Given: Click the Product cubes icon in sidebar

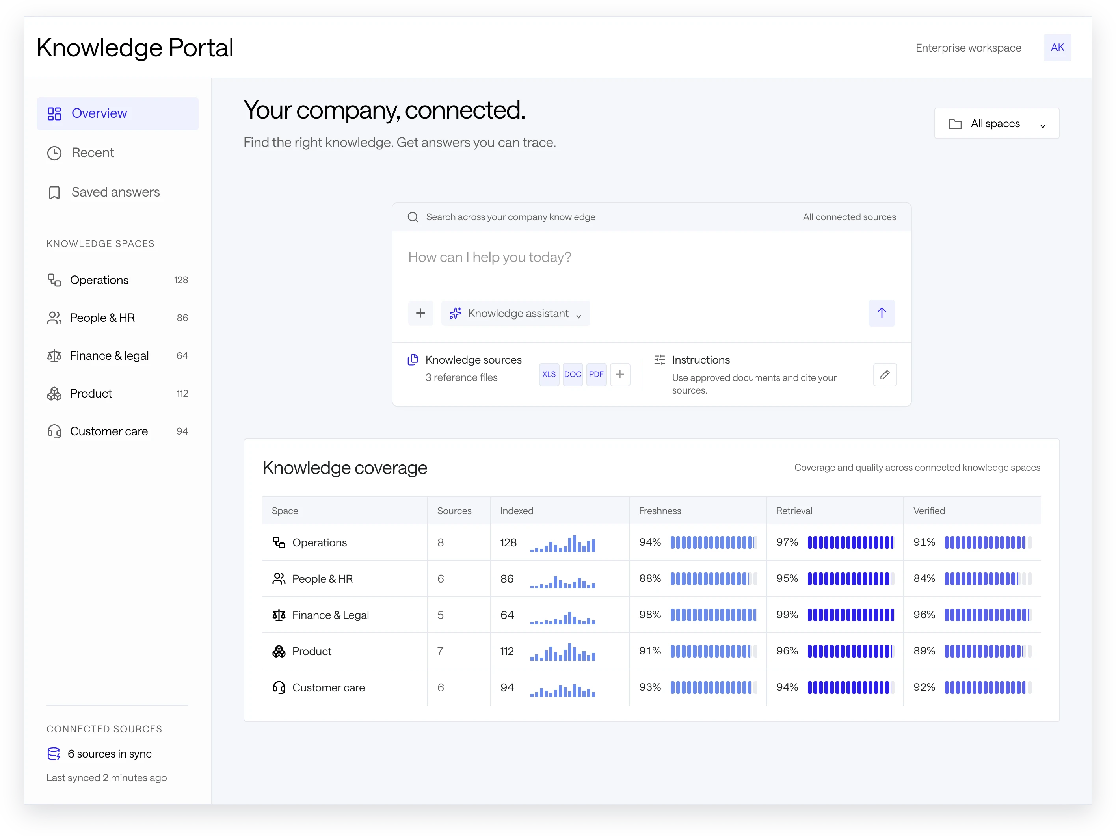Looking at the screenshot, I should (x=54, y=394).
